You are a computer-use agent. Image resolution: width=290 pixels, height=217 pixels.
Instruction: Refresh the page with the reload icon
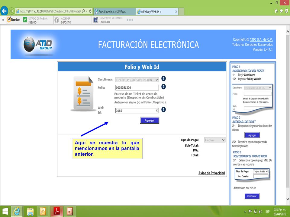[90, 11]
